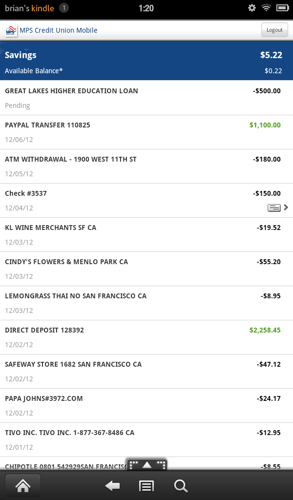
Task: Collapse the bottom toolbar handle arrow
Action: tap(147, 465)
